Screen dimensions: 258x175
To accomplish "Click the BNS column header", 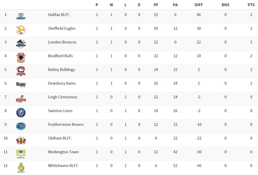I will pos(225,5).
